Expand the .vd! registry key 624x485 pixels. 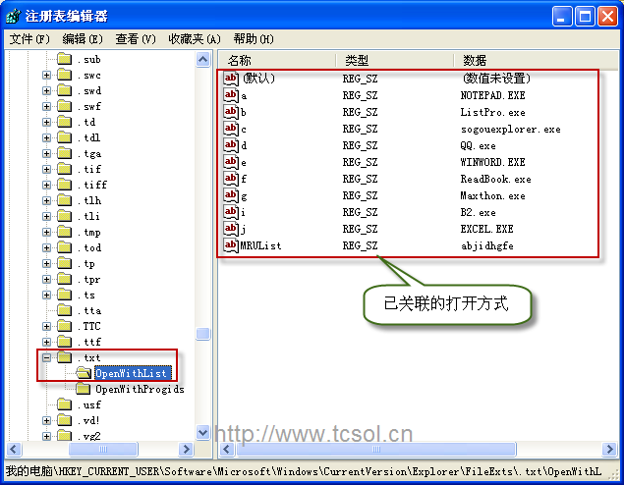pyautogui.click(x=46, y=420)
